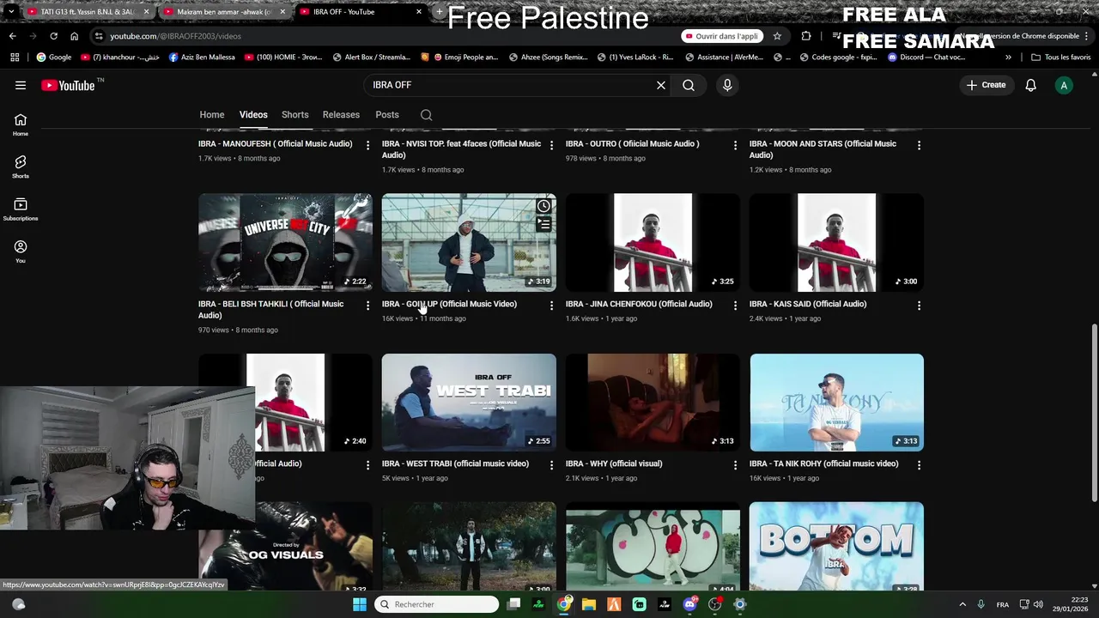Search within the channel using magnifier icon

[x=426, y=115]
